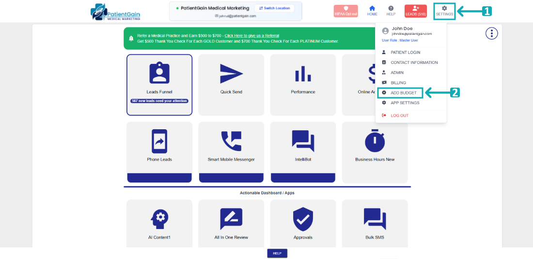Open the Bulk SMS tile
The height and width of the screenshot is (259, 533).
tap(375, 223)
